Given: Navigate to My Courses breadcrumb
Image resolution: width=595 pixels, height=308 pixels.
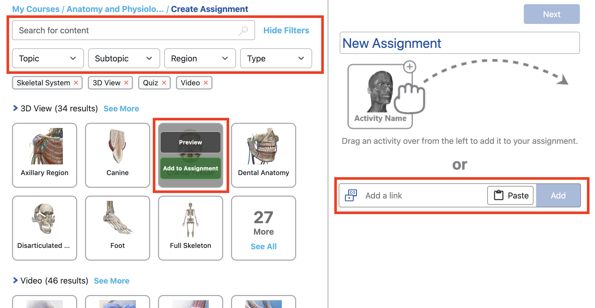Looking at the screenshot, I should click(36, 9).
